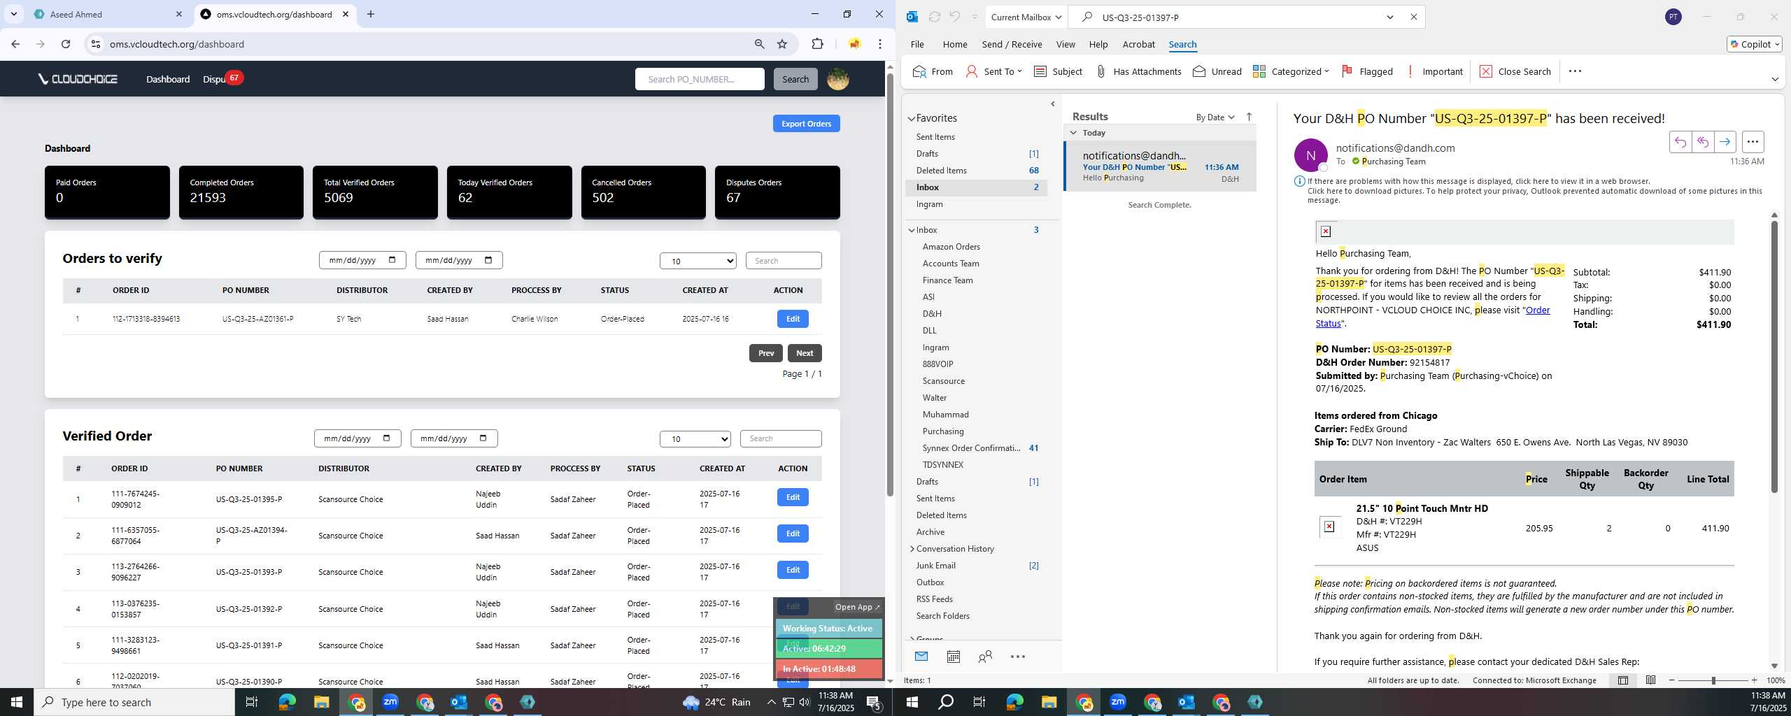Open the Outlook File menu
The width and height of the screenshot is (1791, 716).
coord(917,44)
